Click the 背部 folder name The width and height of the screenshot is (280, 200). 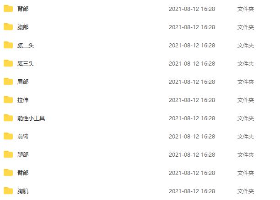[23, 9]
